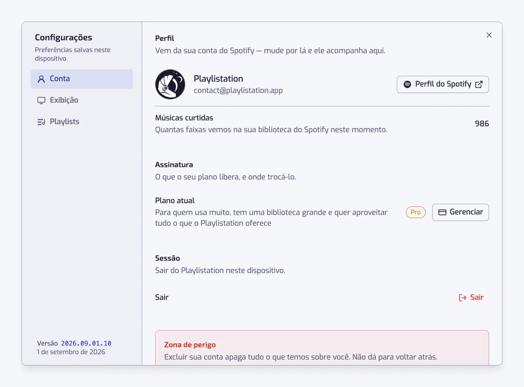
Task: Click the Zona de perigo heading
Action: point(190,345)
